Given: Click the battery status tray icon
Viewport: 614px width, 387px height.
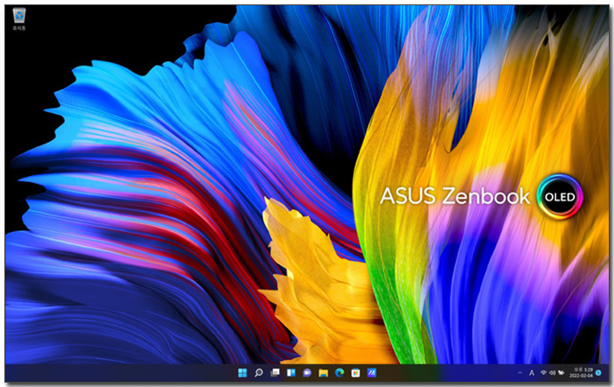Looking at the screenshot, I should [x=560, y=373].
